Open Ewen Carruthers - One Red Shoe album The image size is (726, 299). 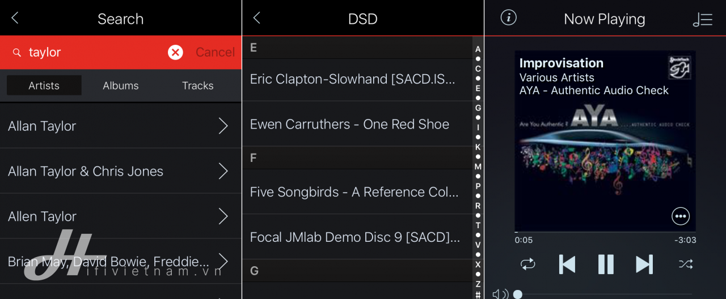[x=357, y=124]
